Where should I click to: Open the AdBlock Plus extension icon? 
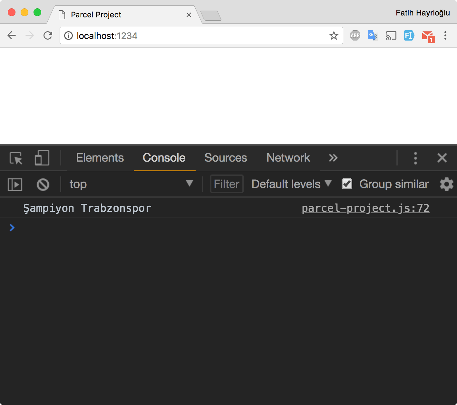(355, 35)
